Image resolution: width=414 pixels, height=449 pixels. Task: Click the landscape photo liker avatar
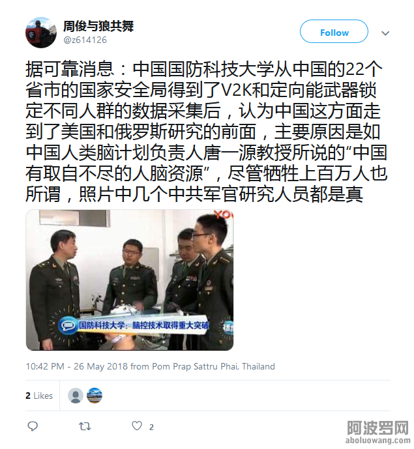click(x=95, y=396)
